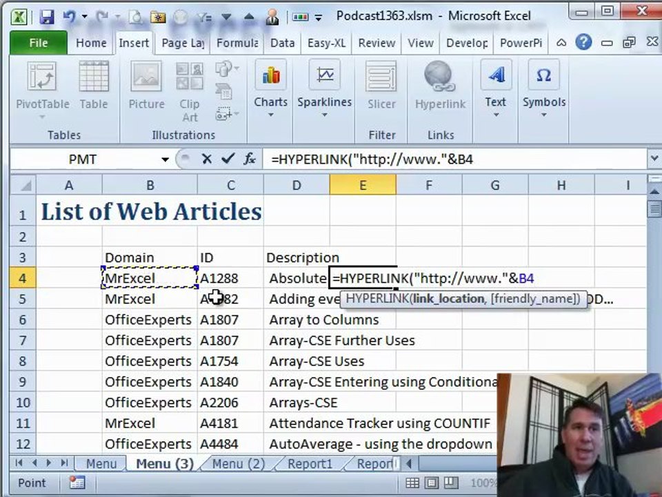
Task: Click the Redo arrow icon
Action: tap(102, 17)
